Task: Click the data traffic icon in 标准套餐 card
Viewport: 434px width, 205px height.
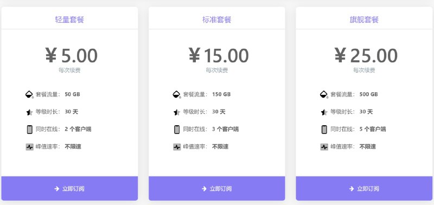Action: [x=177, y=94]
